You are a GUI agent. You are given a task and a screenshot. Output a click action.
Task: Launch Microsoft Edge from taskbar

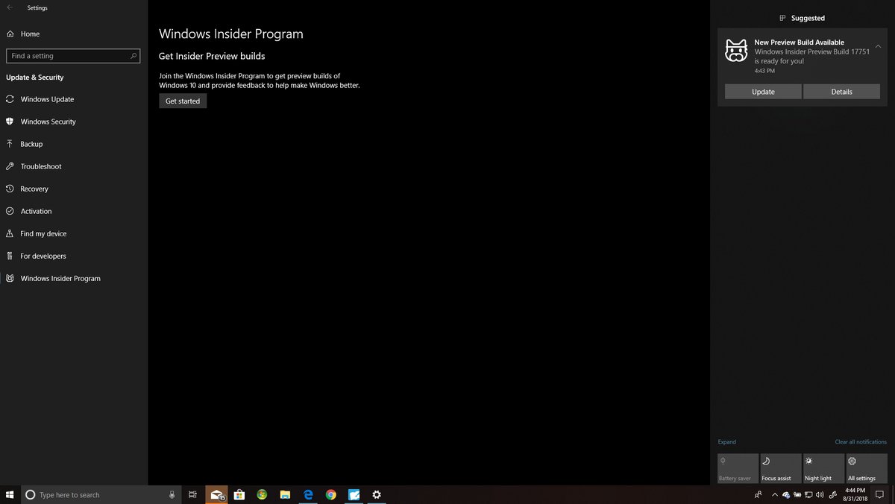coord(308,494)
